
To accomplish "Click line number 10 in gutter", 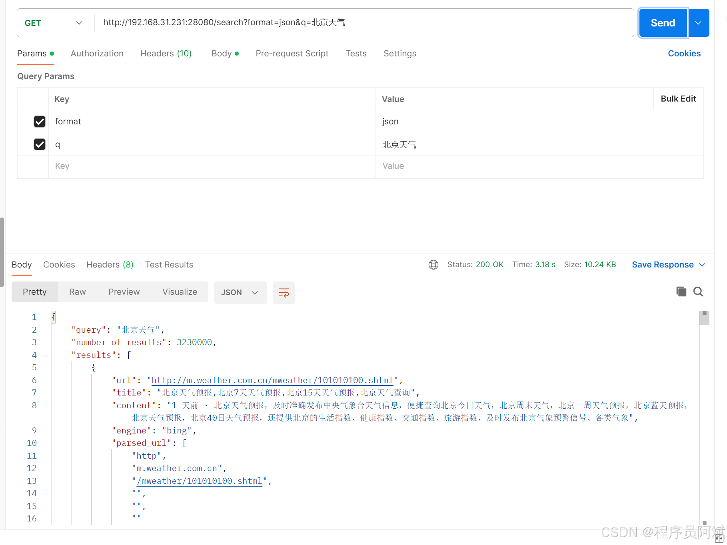I will [x=32, y=443].
